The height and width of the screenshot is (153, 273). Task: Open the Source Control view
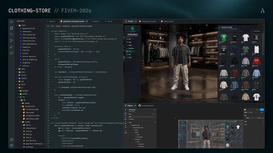[x=11, y=40]
